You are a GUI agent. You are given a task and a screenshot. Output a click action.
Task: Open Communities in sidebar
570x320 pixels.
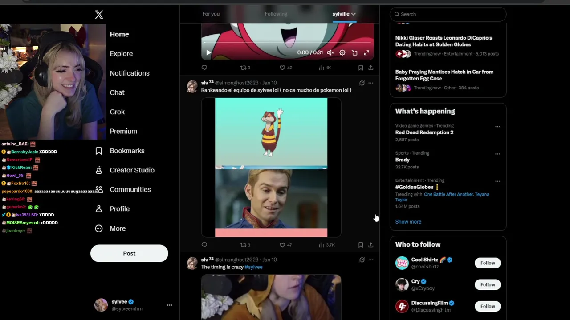pos(130,190)
